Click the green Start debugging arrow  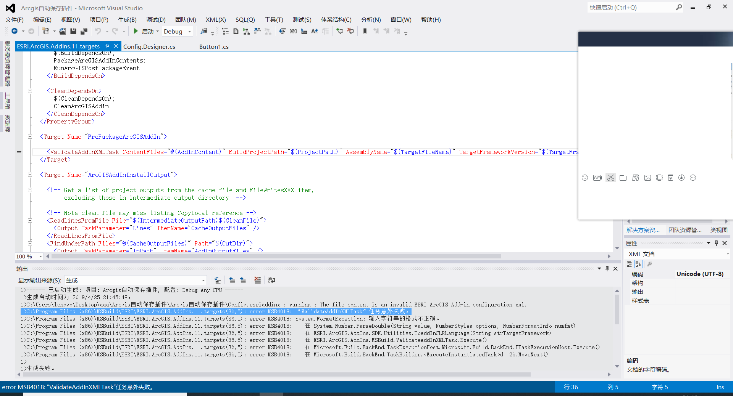136,31
